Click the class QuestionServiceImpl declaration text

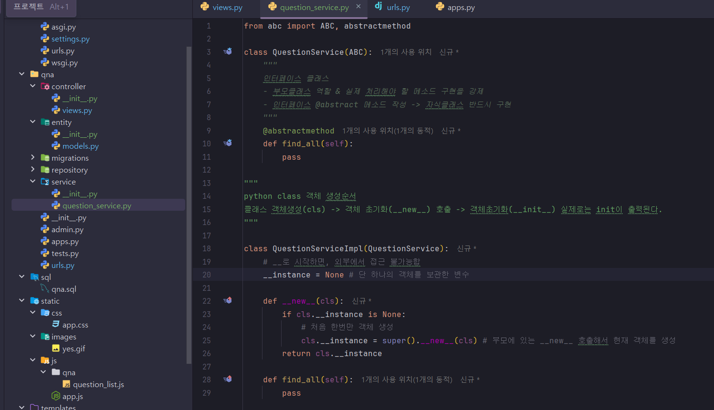pos(346,248)
